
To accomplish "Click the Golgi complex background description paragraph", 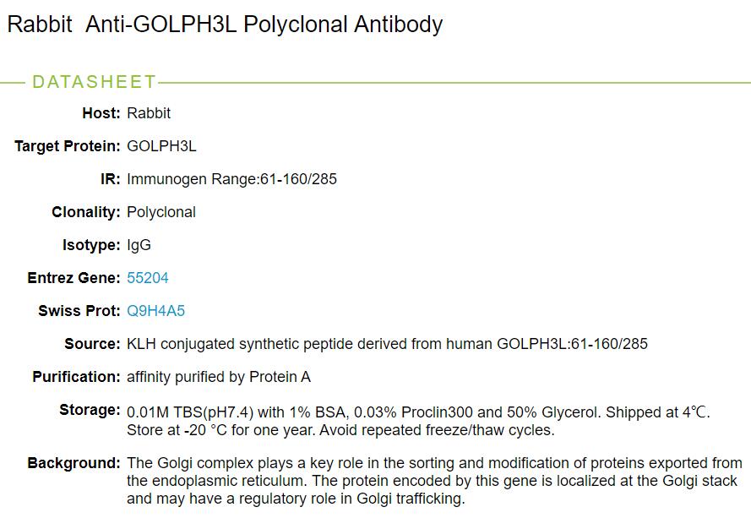I will pos(434,481).
